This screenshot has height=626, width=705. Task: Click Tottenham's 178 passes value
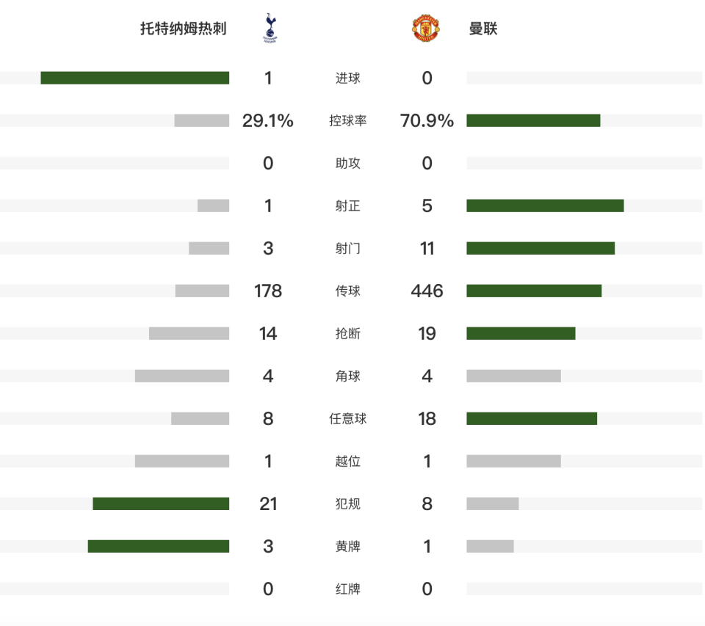tap(268, 291)
